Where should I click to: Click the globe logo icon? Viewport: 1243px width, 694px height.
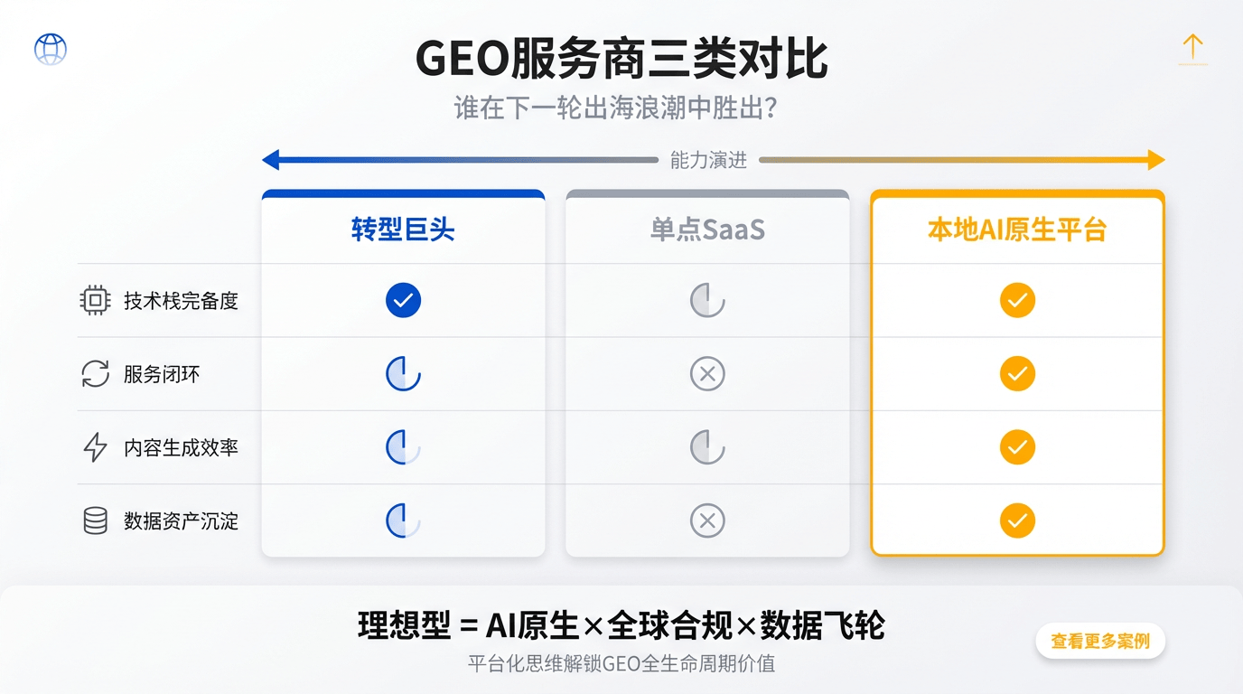point(51,49)
